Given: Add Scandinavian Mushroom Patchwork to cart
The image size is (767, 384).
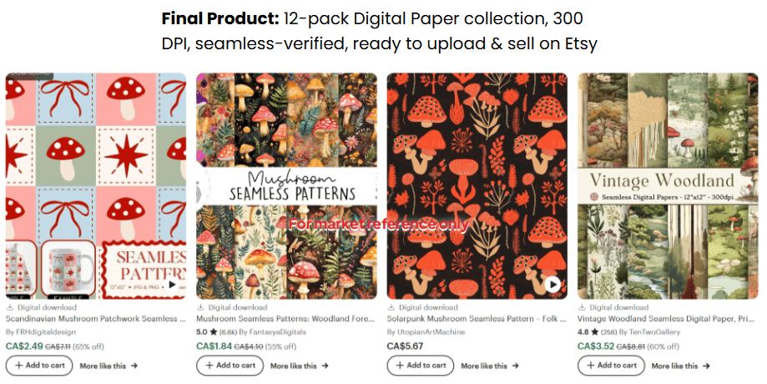Looking at the screenshot, I should click(x=39, y=366).
